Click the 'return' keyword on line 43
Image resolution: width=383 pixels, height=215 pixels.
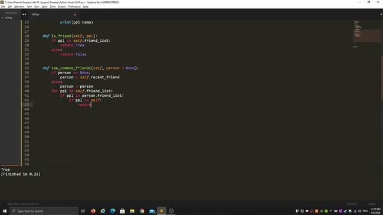point(84,105)
